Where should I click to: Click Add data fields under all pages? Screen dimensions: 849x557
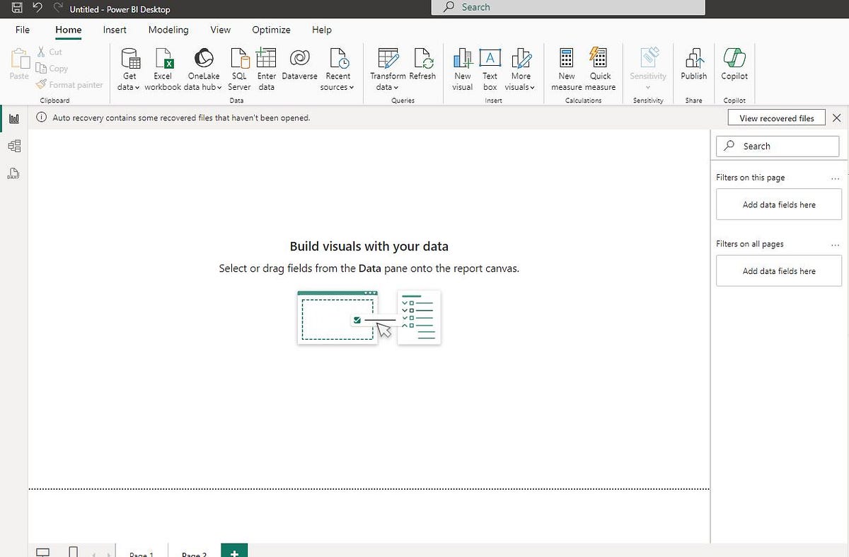coord(779,271)
